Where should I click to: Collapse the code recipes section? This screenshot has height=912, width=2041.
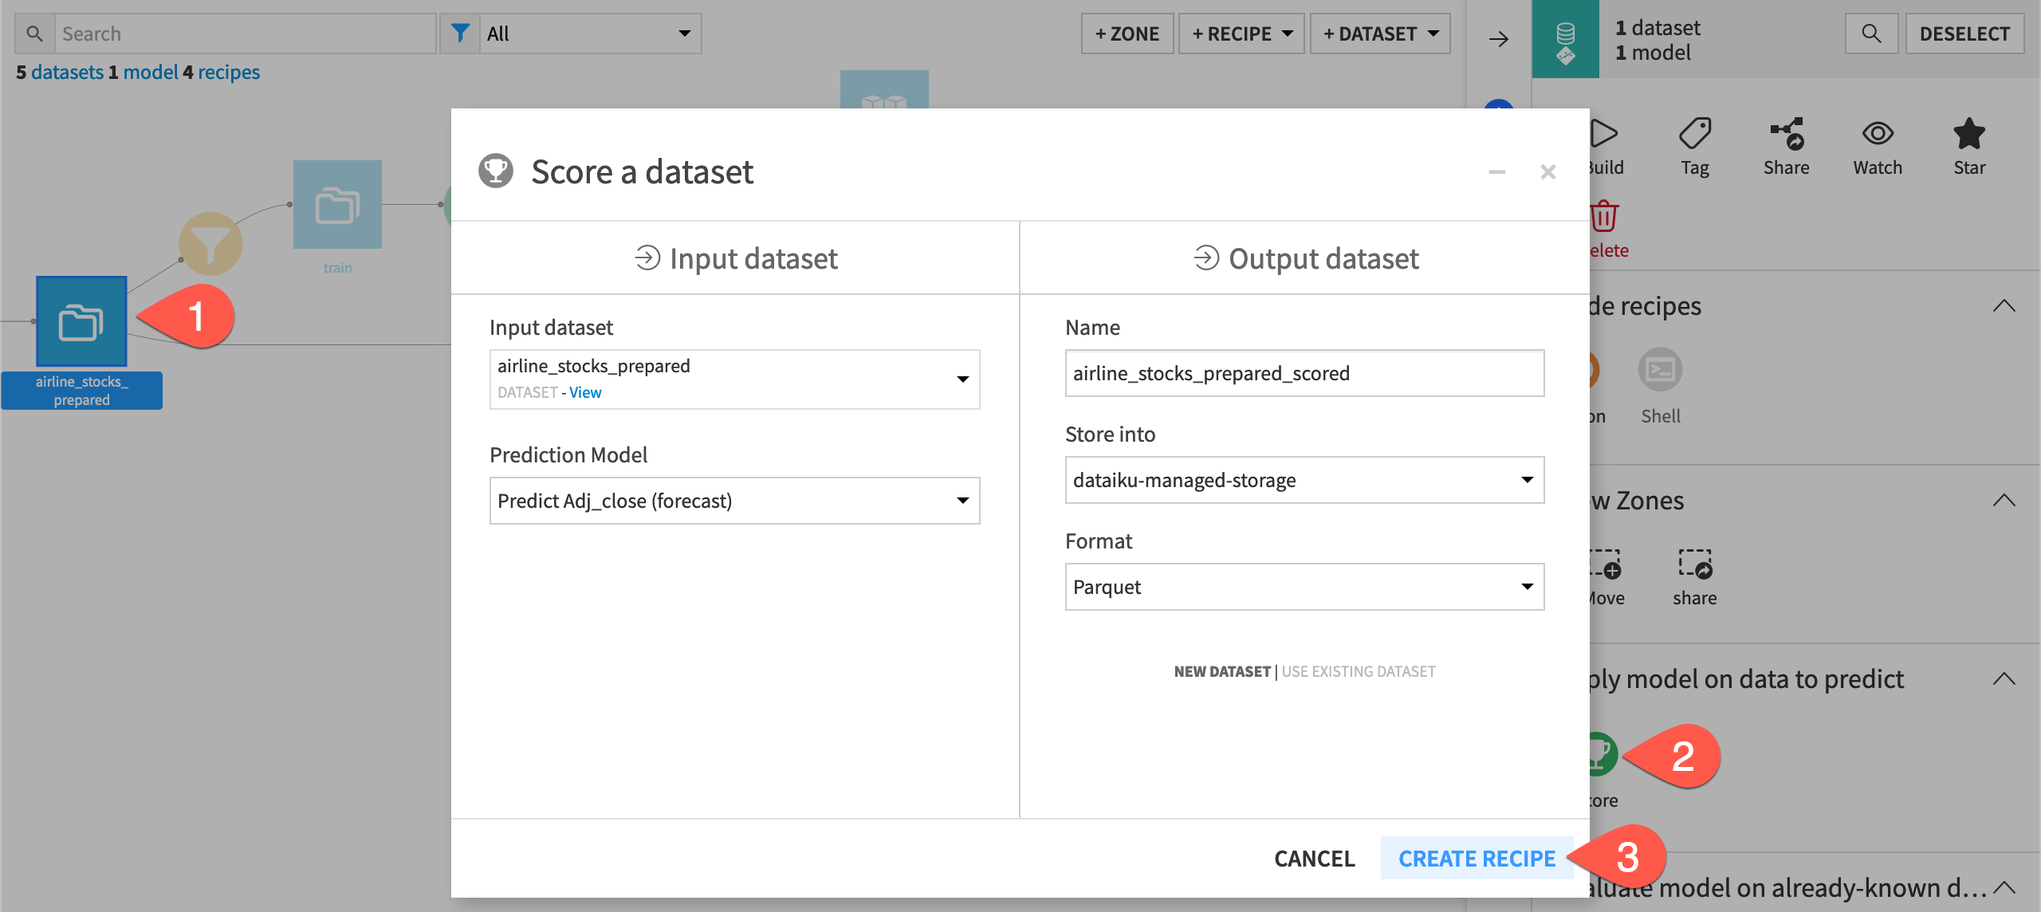2004,306
